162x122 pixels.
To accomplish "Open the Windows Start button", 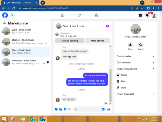I will (4, 119).
